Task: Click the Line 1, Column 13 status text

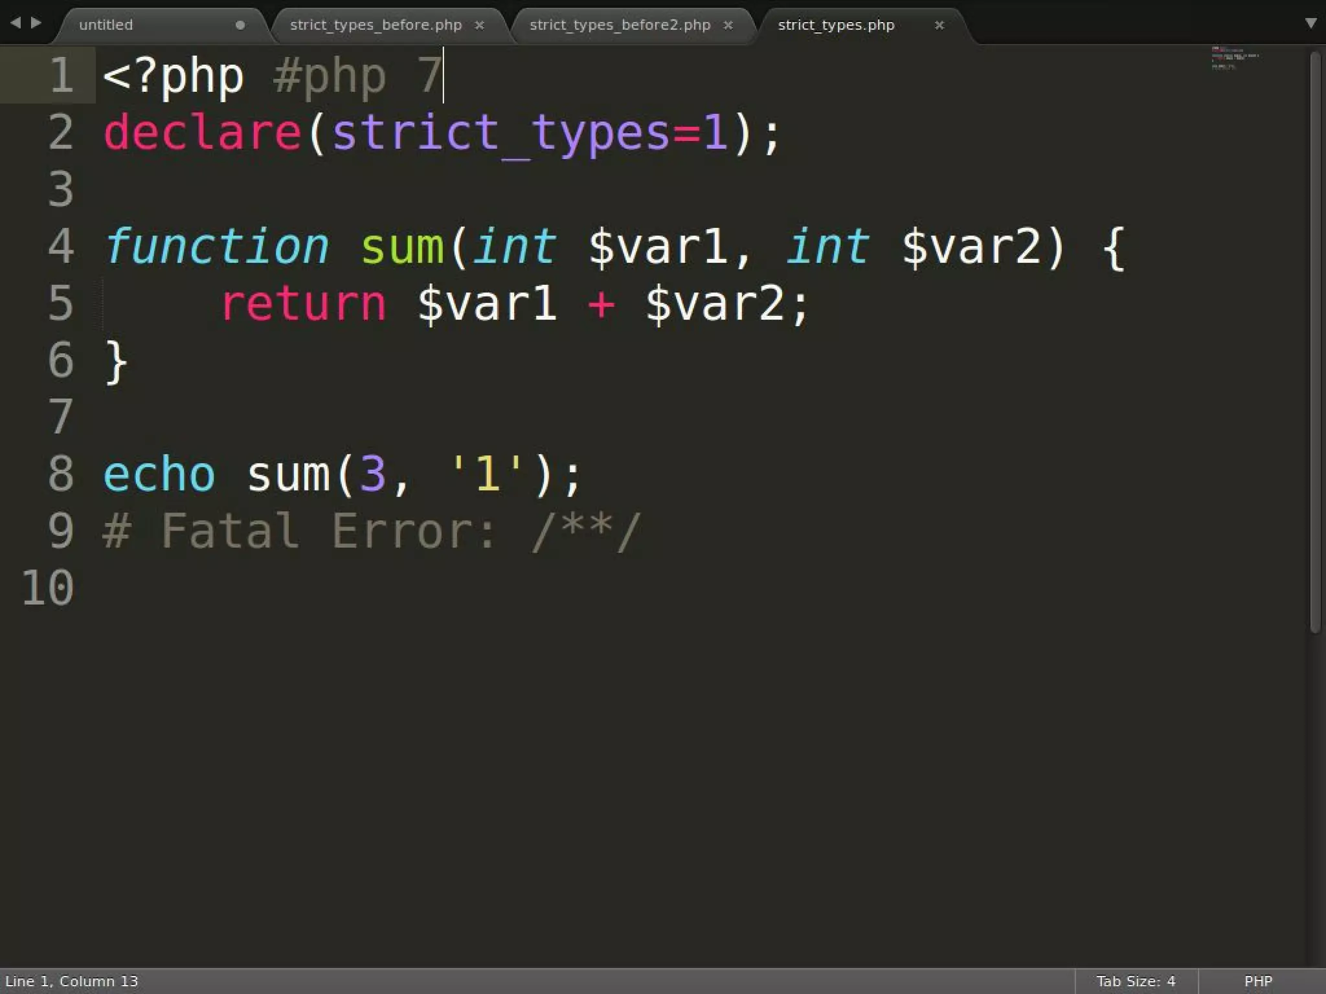Action: tap(72, 981)
